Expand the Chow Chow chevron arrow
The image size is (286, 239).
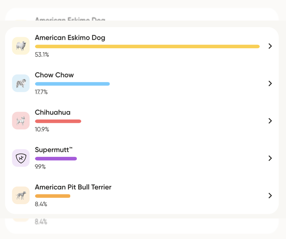point(270,83)
